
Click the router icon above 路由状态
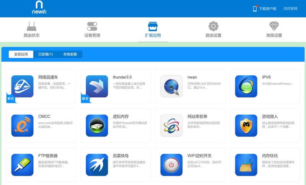32,26
